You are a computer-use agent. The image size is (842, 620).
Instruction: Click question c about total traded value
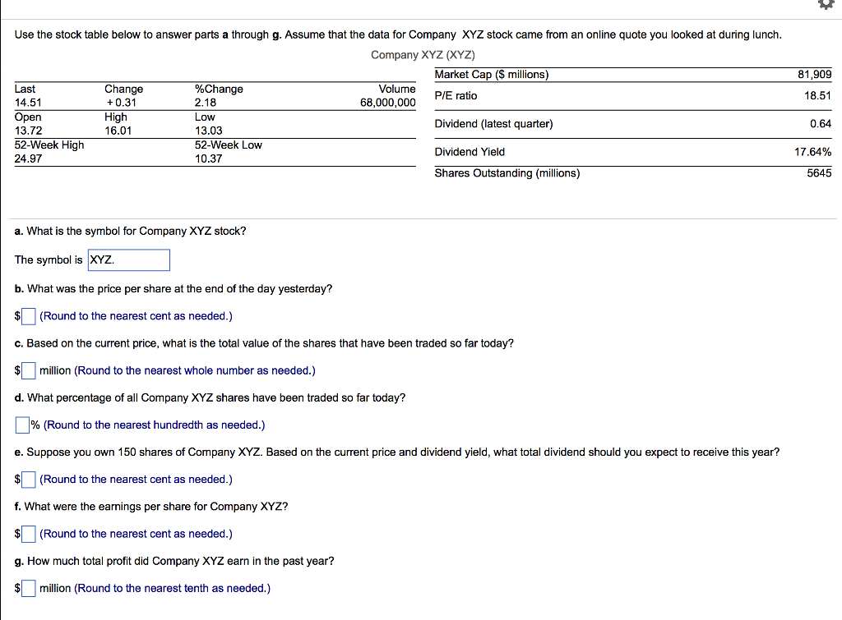click(x=264, y=343)
